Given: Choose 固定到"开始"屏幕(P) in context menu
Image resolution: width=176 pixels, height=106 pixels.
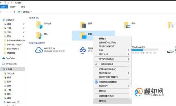Looking at the screenshot, I should pos(112,77).
